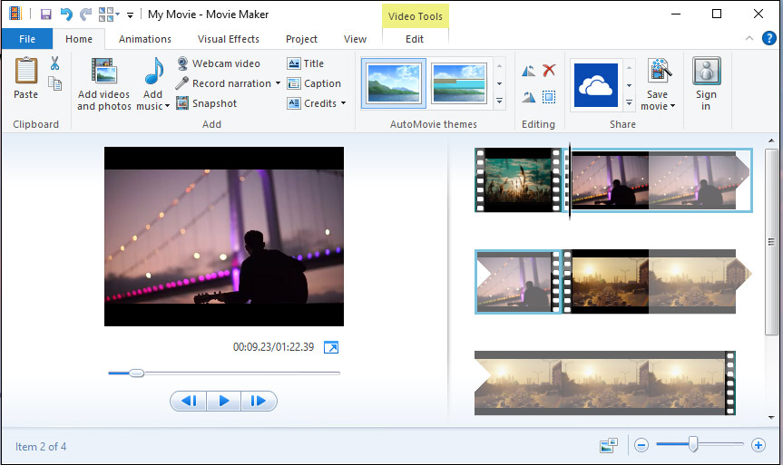Click the OneDrive cloud share icon
783x465 pixels.
pyautogui.click(x=596, y=85)
